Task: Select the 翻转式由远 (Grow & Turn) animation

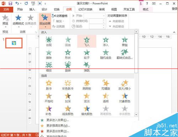Action: click(125, 54)
